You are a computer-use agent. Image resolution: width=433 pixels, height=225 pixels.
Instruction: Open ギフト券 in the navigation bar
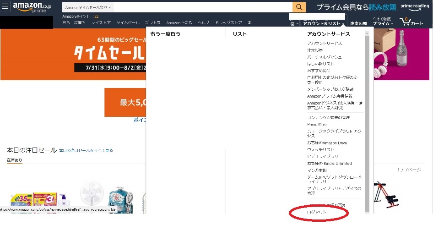click(x=153, y=22)
